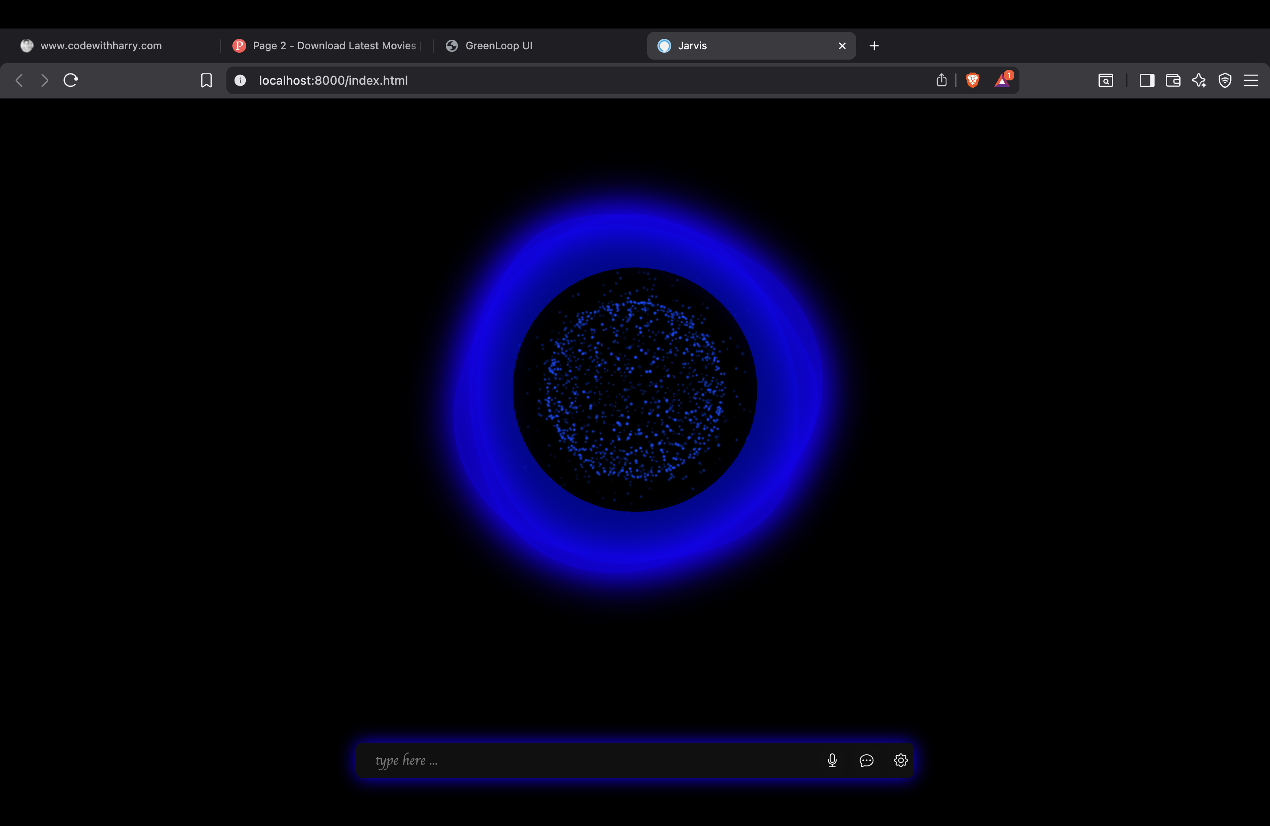Open the tab search button

pyautogui.click(x=1106, y=80)
